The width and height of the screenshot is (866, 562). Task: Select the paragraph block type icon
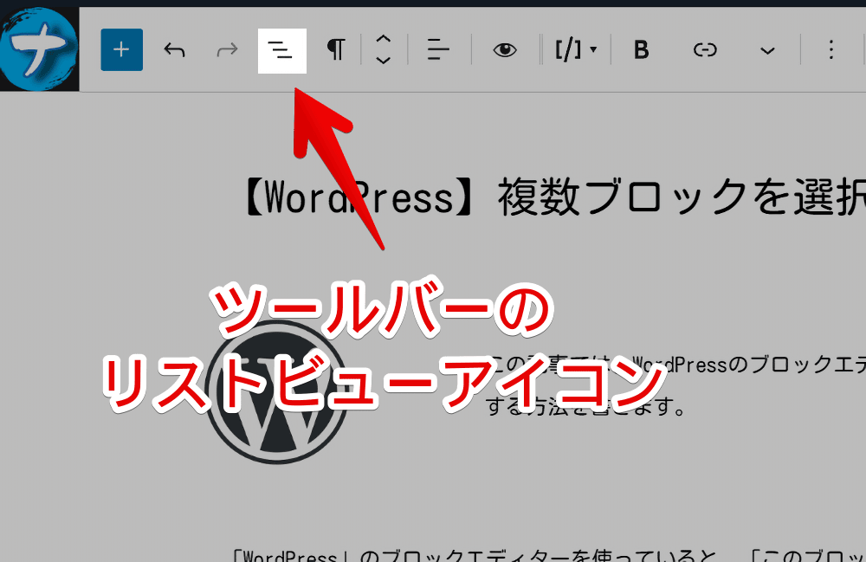point(336,49)
